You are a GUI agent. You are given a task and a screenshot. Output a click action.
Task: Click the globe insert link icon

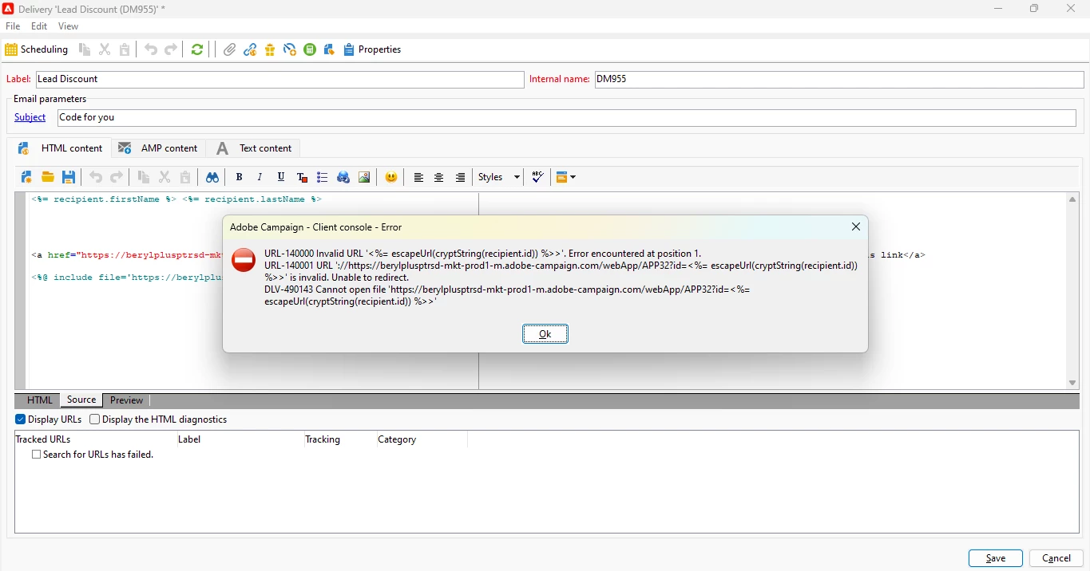tap(343, 177)
